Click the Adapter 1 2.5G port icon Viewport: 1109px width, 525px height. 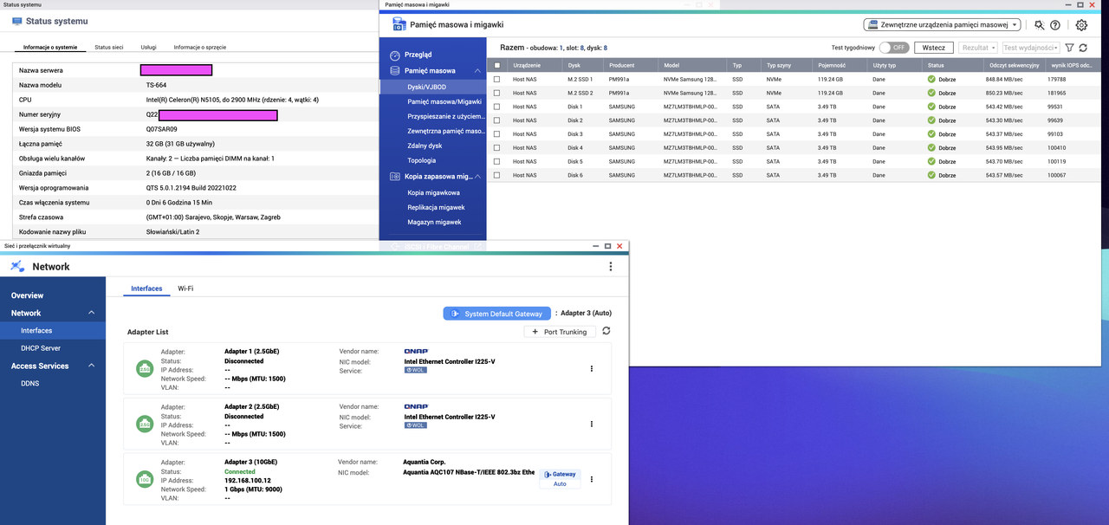pyautogui.click(x=144, y=369)
